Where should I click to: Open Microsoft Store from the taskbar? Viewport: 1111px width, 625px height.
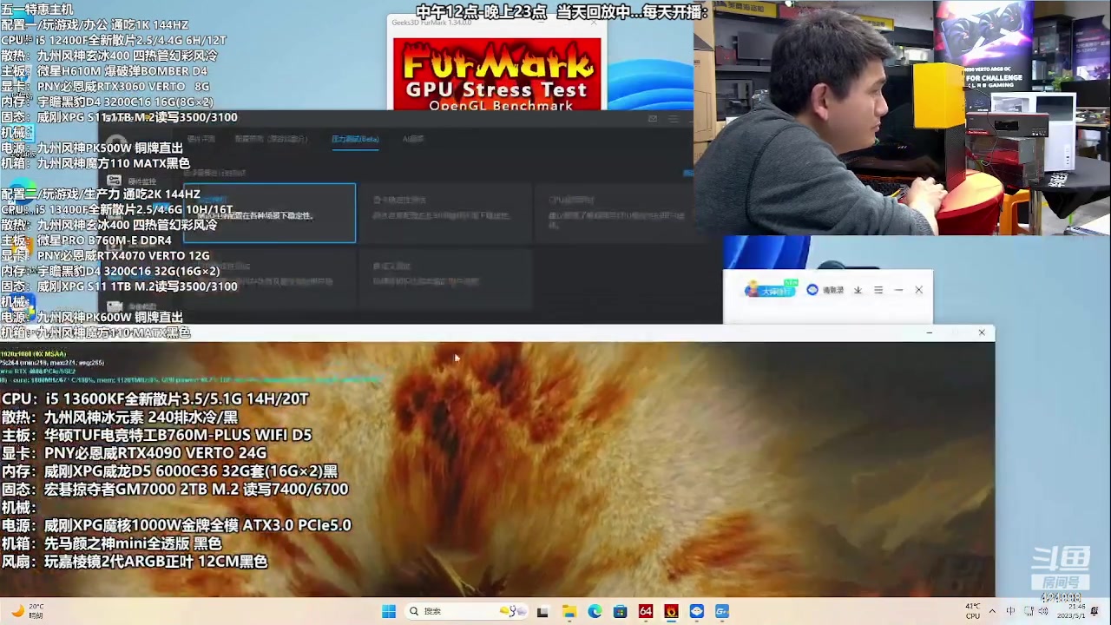coord(620,611)
